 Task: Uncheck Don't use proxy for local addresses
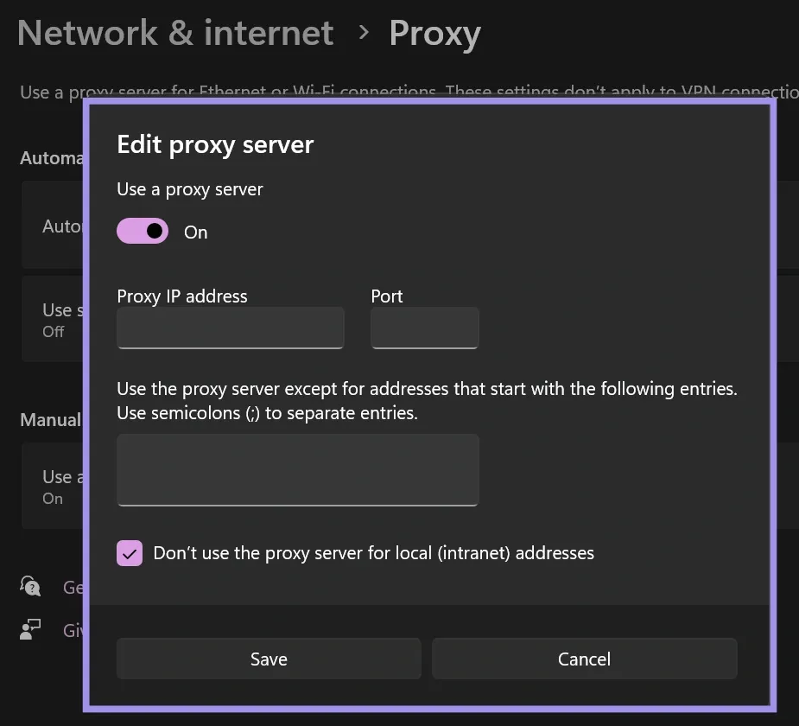point(130,552)
